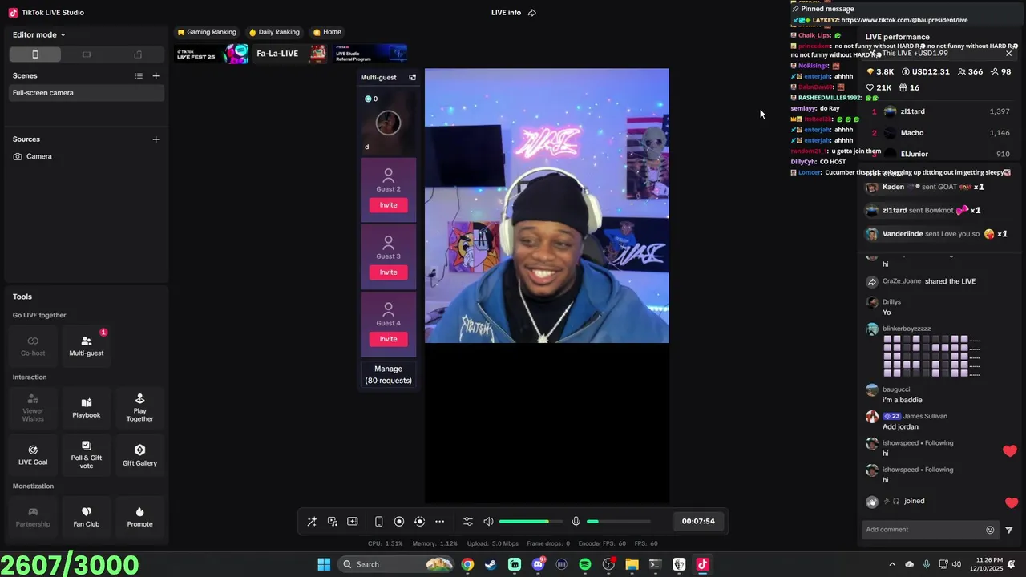
Task: Select dual-screen layout mode
Action: point(138,54)
